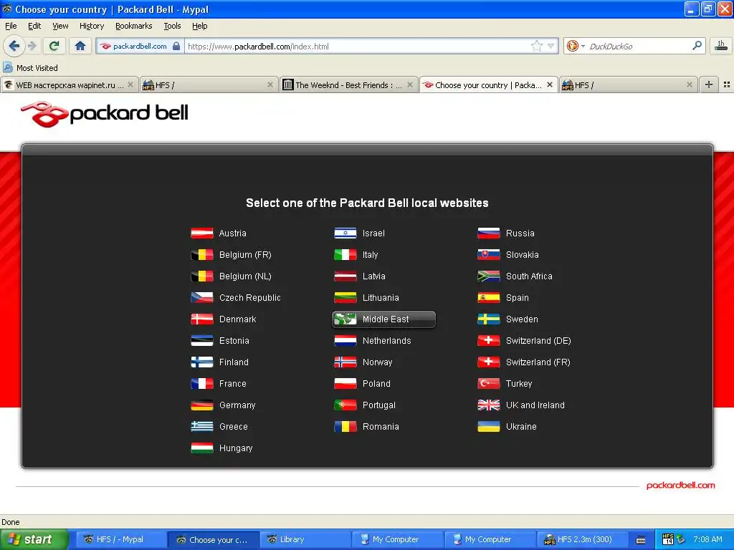The height and width of the screenshot is (550, 734).
Task: Select the Norway flag icon
Action: (345, 362)
